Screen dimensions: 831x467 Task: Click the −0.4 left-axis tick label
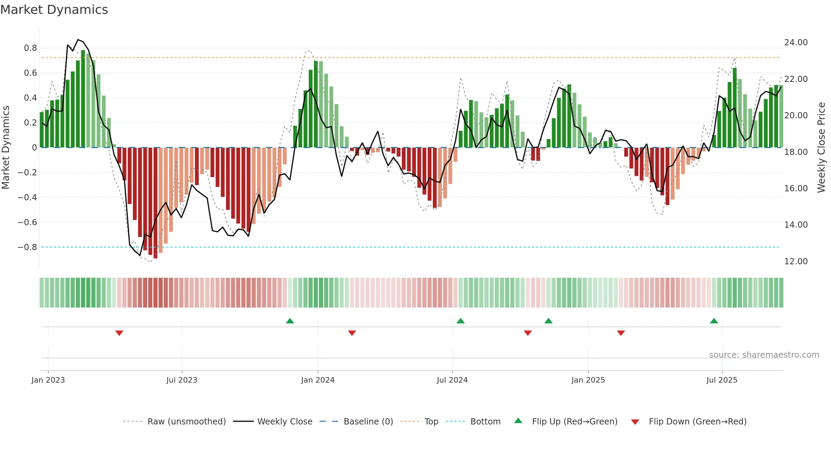click(27, 198)
